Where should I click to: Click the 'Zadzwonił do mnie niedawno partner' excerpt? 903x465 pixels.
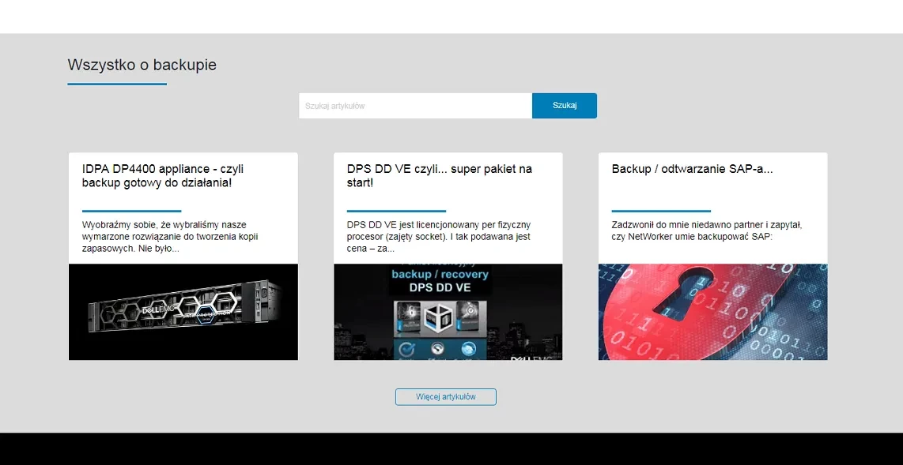coord(707,231)
